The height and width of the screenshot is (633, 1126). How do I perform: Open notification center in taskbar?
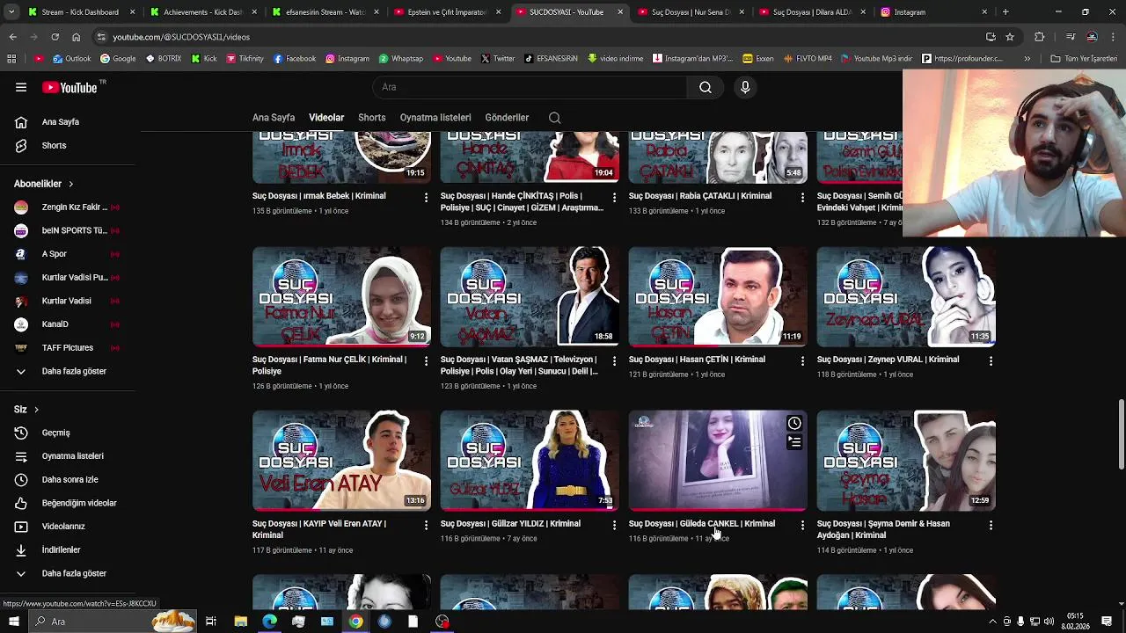click(x=1107, y=622)
